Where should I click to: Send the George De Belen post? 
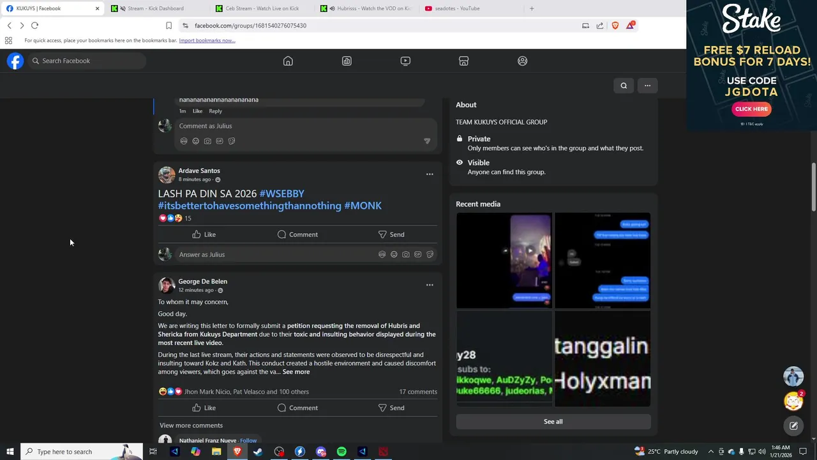391,408
